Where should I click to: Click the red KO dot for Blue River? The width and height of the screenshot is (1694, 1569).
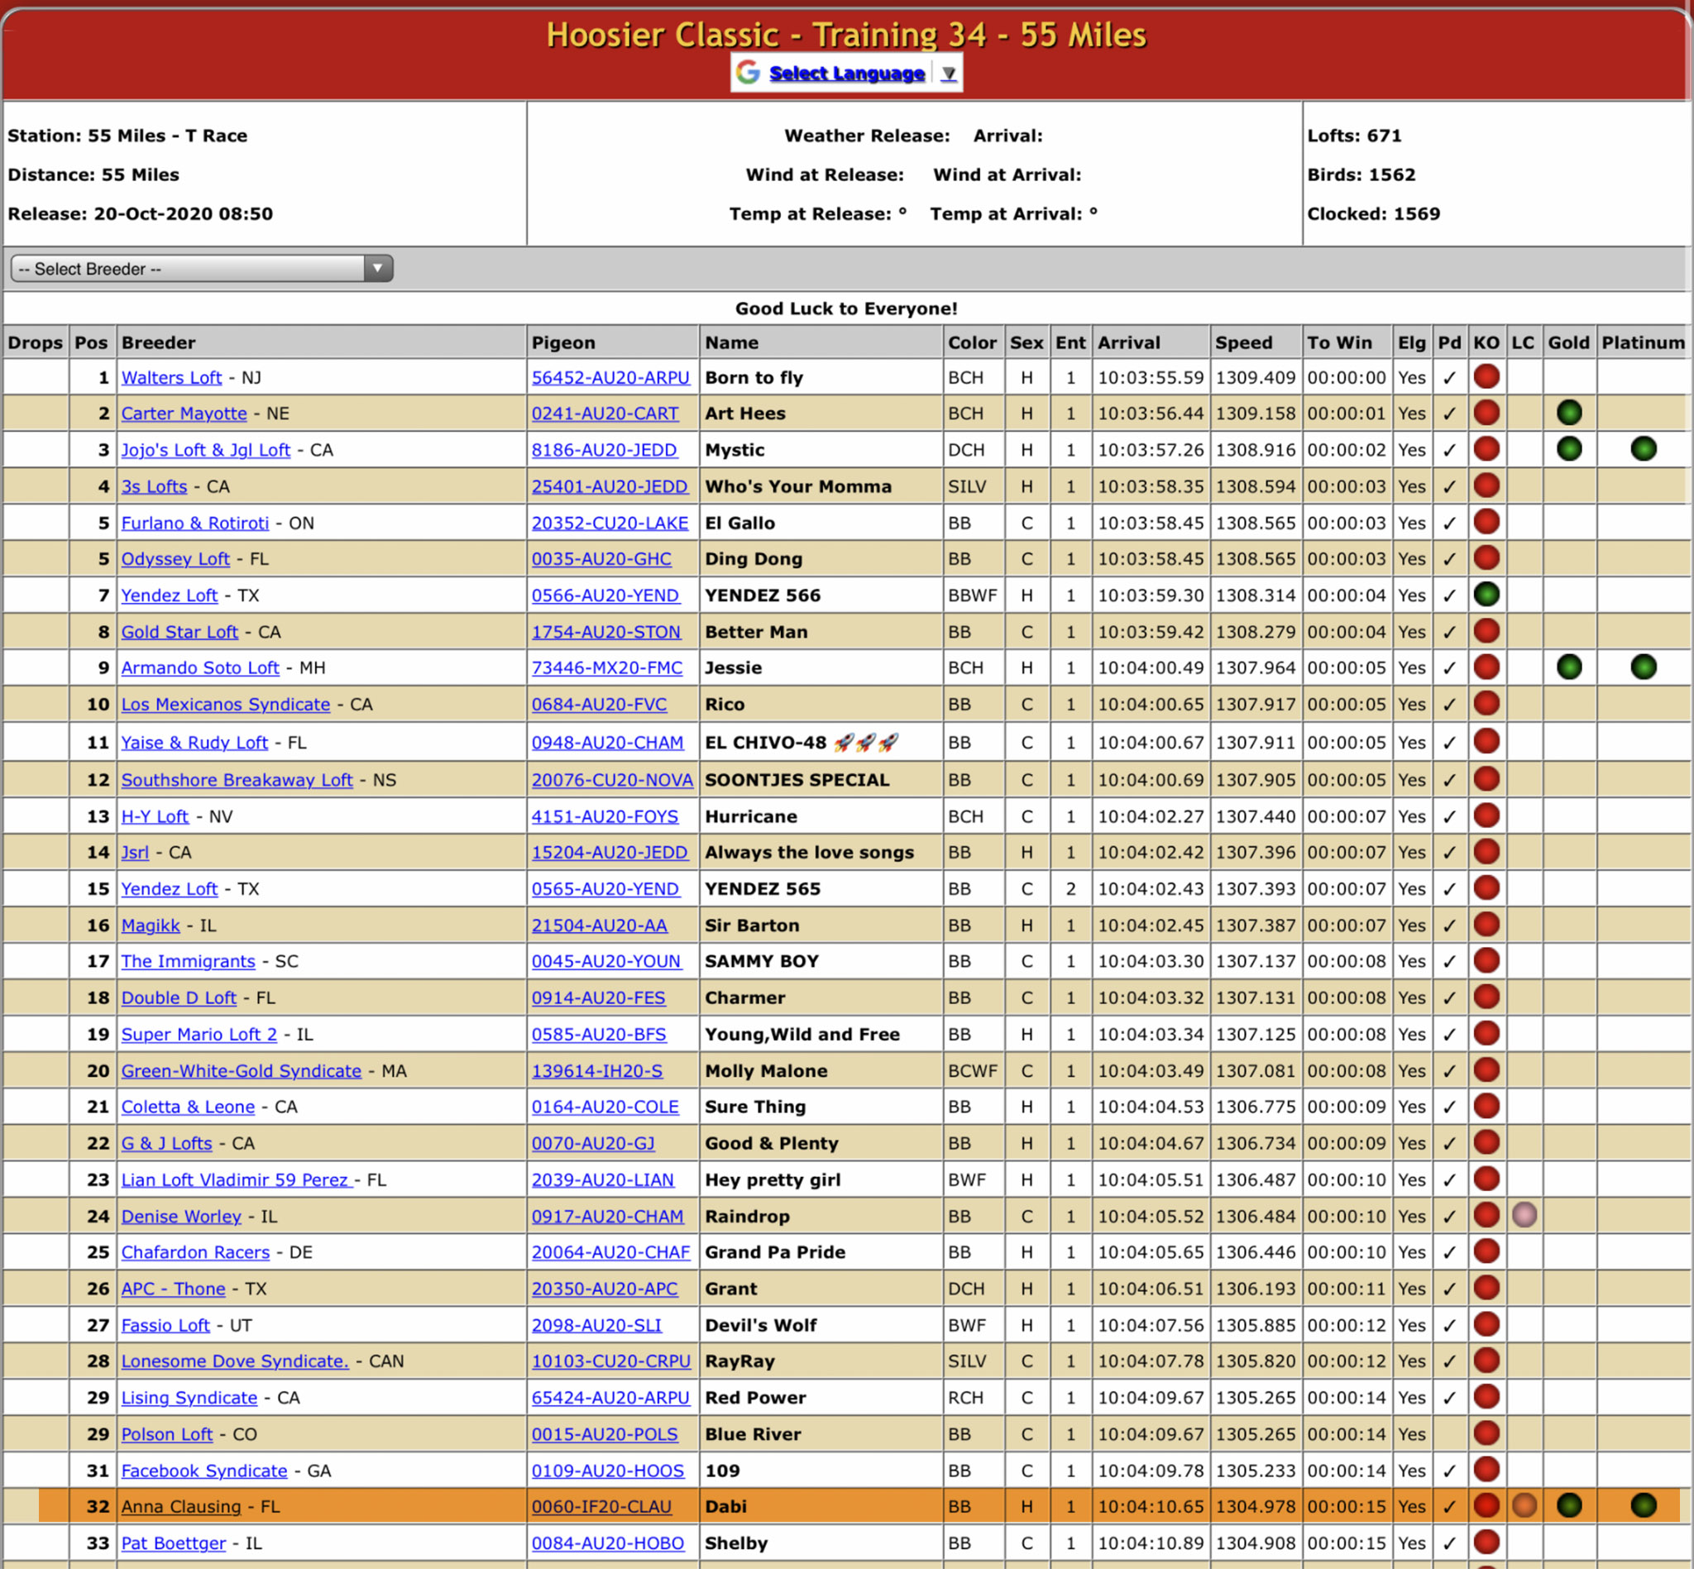pyautogui.click(x=1486, y=1433)
